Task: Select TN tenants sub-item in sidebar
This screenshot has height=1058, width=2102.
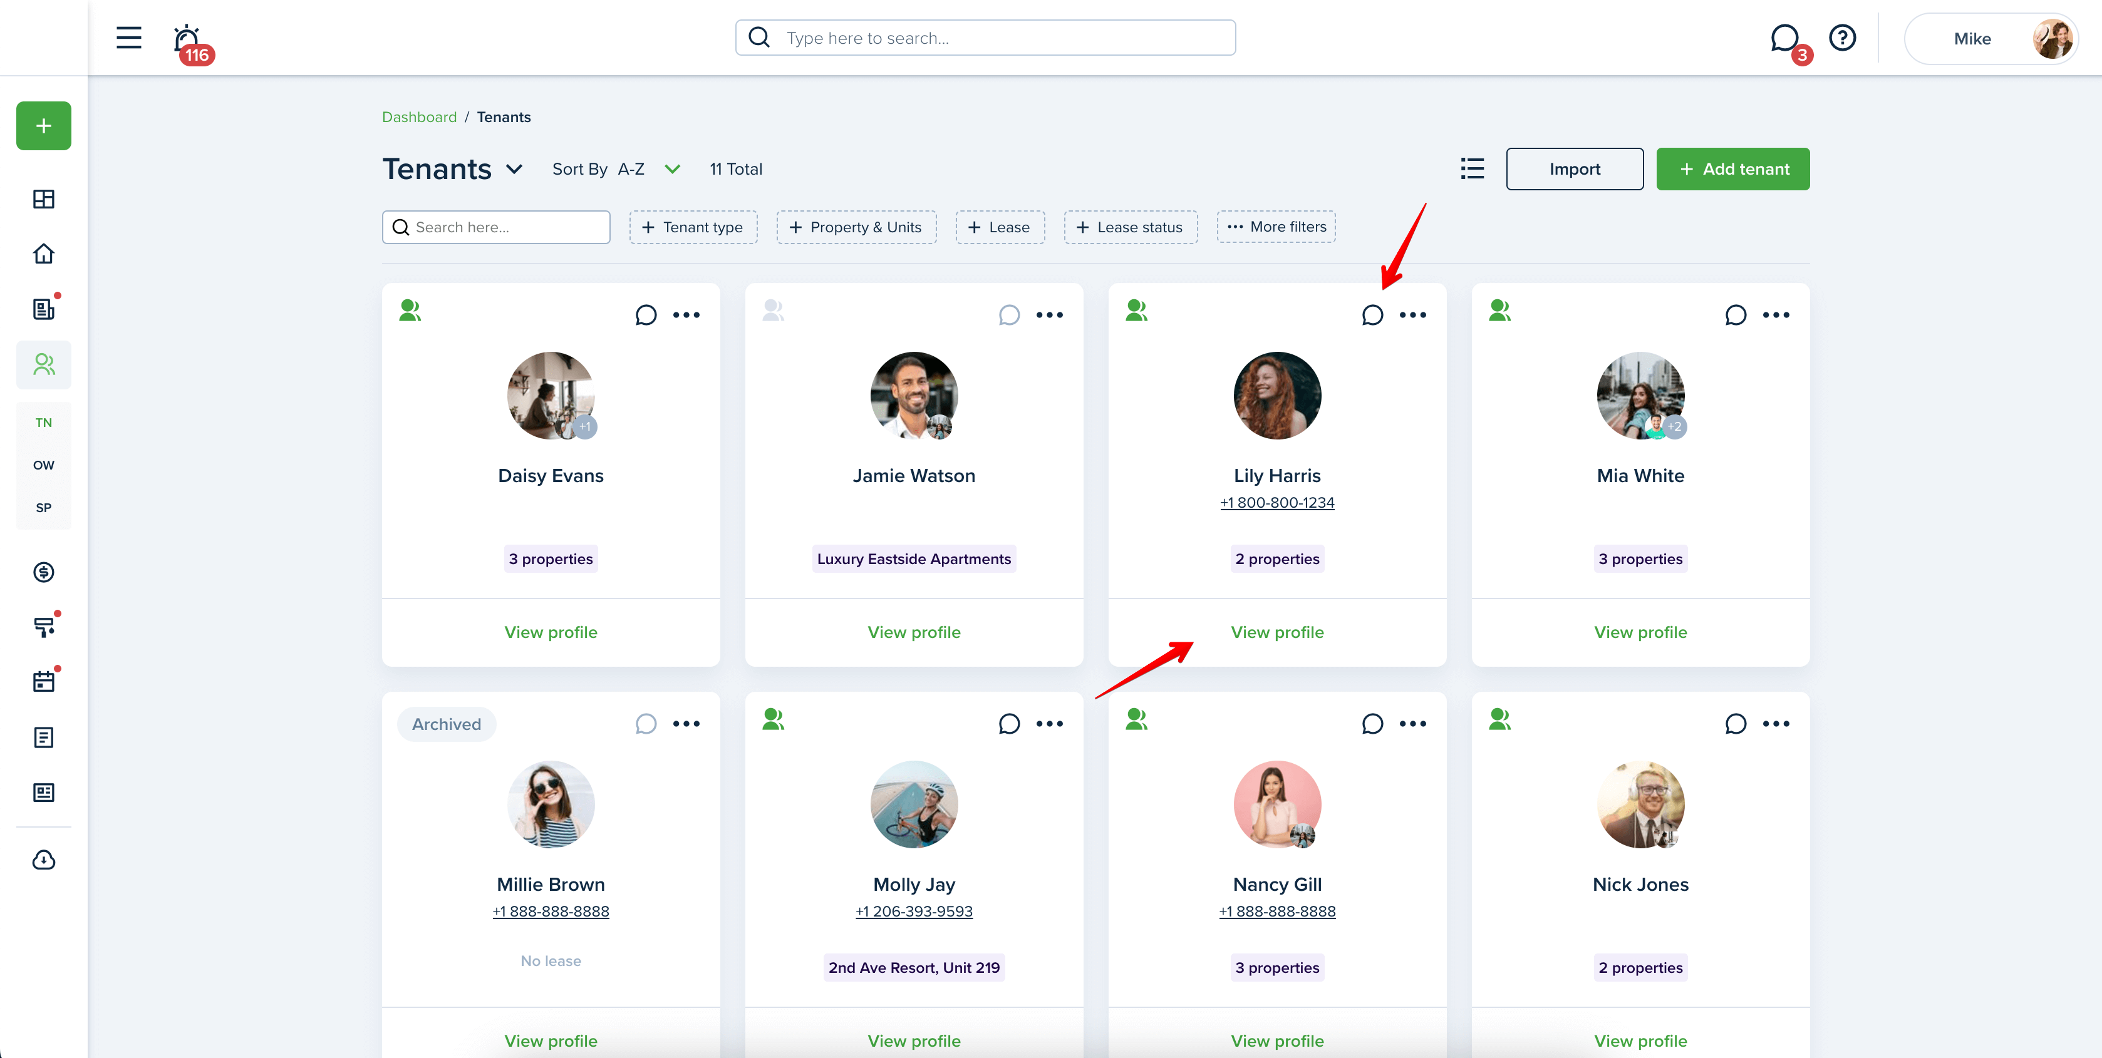Action: click(44, 423)
